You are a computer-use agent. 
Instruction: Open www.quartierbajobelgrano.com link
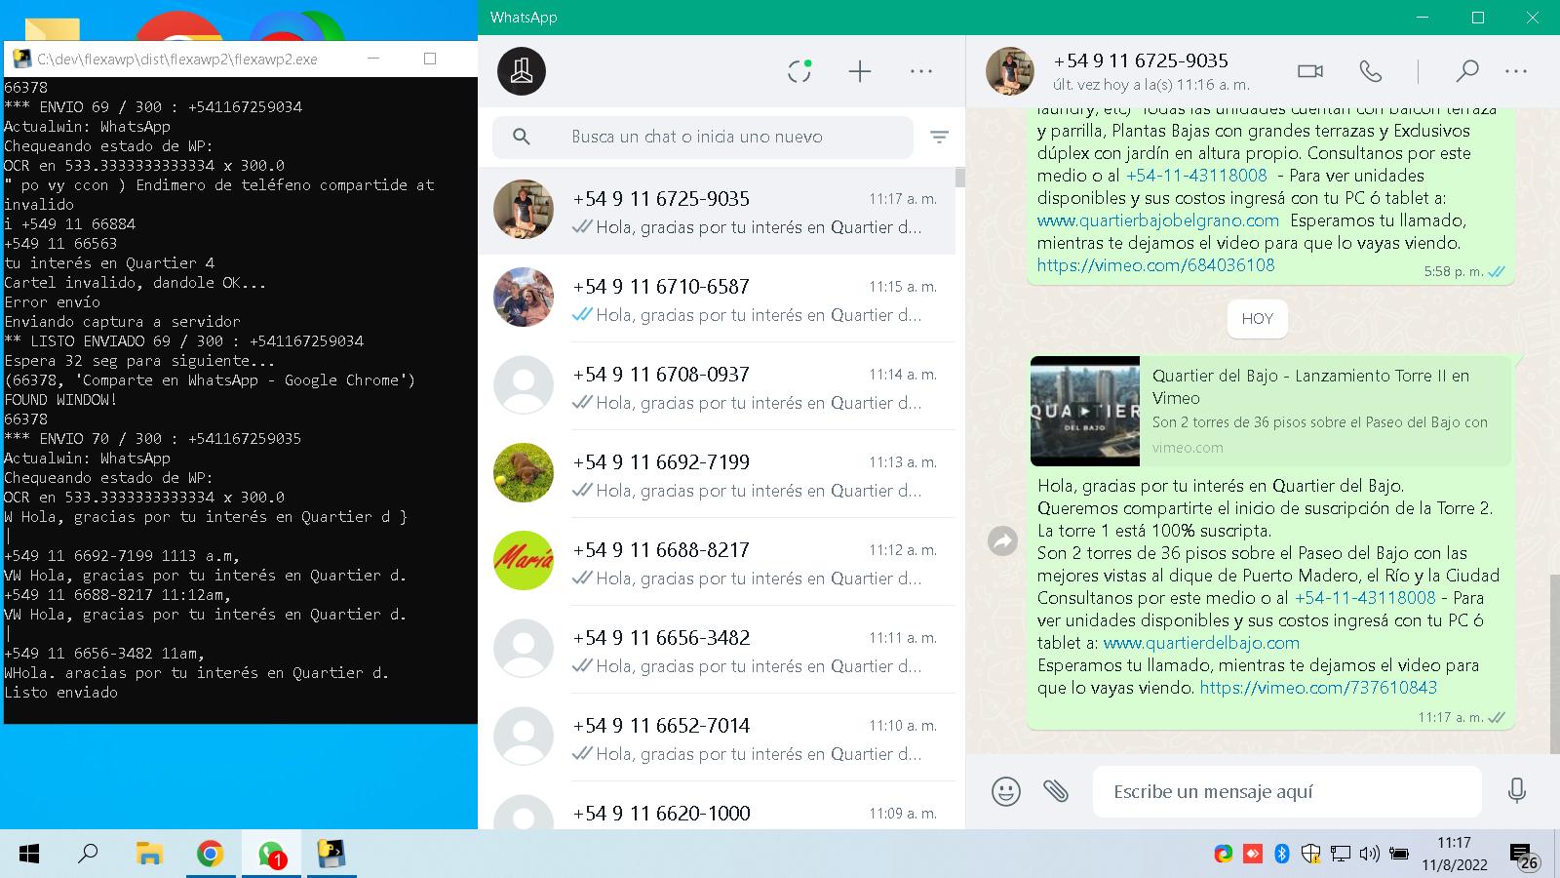click(1158, 220)
